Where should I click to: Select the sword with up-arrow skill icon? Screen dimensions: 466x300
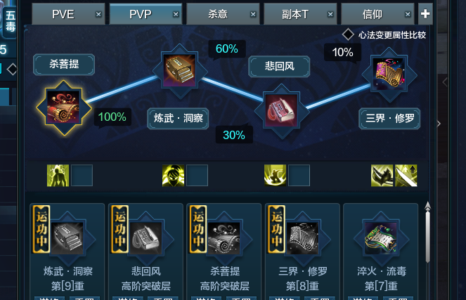pyautogui.click(x=406, y=176)
